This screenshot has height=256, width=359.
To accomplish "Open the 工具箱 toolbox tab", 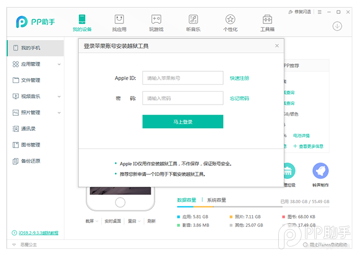I will 267,23.
